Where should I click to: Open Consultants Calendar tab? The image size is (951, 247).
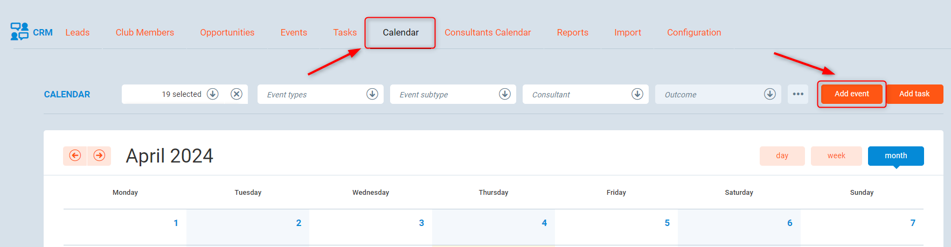pos(488,33)
